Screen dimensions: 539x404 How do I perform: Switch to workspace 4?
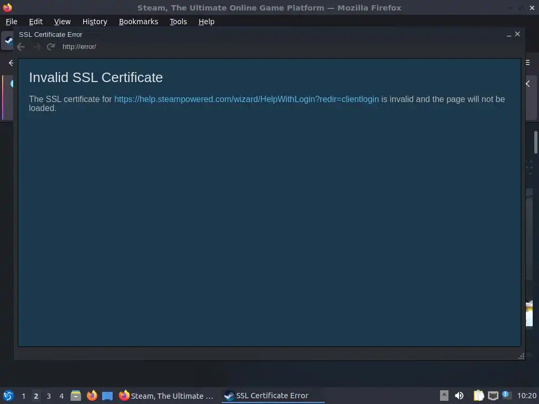point(62,396)
